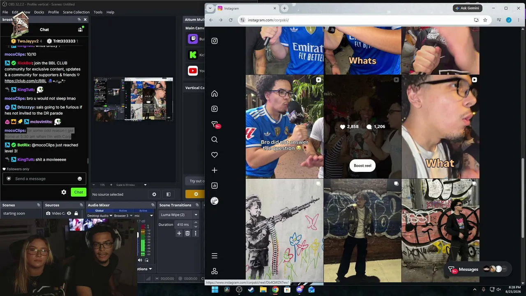Viewport: 526px width, 296px height.
Task: Open Chrome's tab search dropdown
Action: click(210, 8)
